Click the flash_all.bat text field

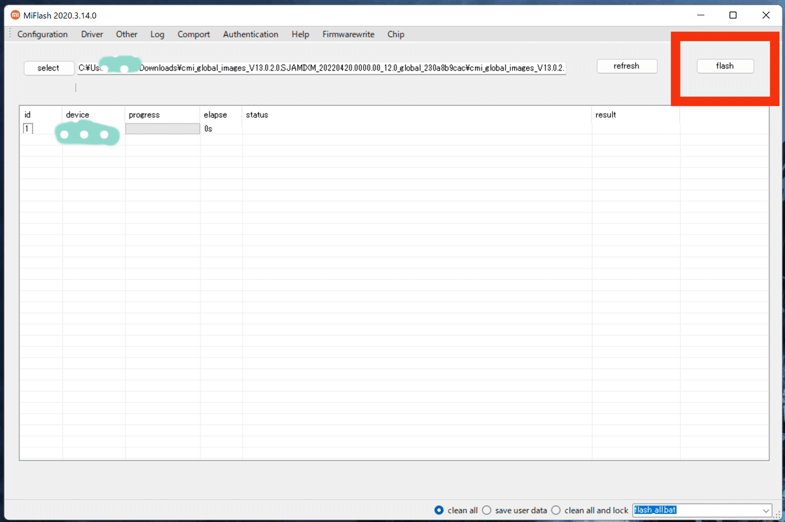point(696,510)
